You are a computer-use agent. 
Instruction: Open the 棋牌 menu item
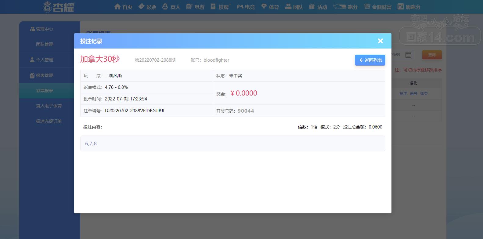click(x=220, y=7)
